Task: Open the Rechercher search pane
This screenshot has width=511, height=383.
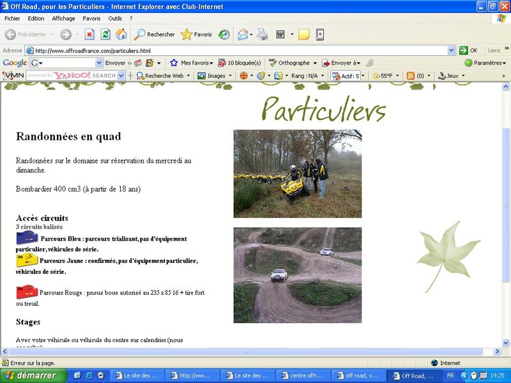Action: pos(155,34)
